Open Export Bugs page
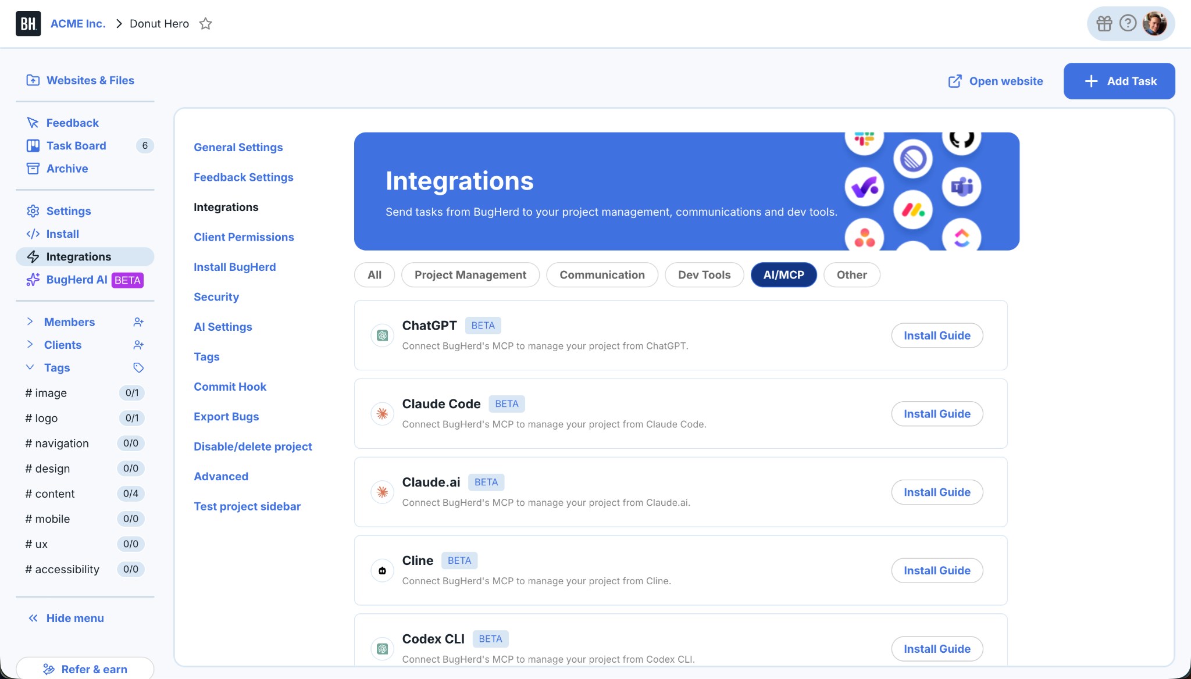This screenshot has width=1191, height=679. [x=226, y=417]
